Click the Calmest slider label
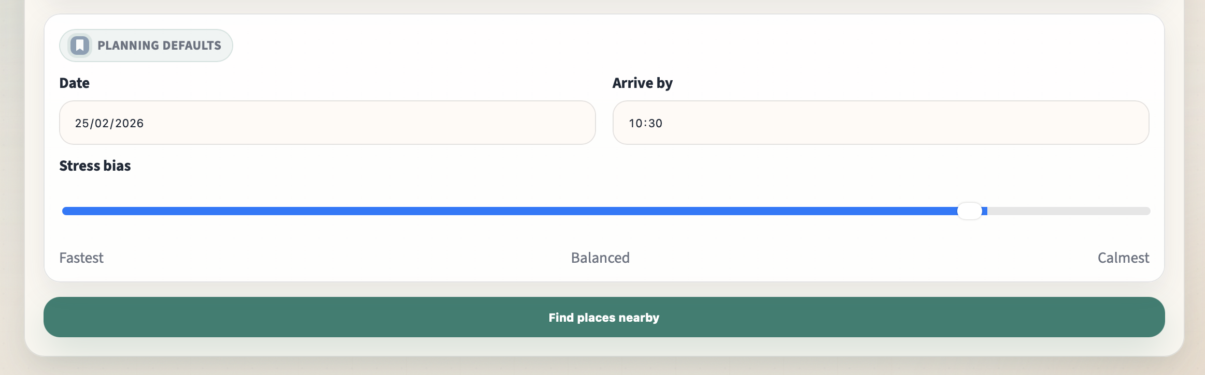This screenshot has height=375, width=1205. (1123, 258)
